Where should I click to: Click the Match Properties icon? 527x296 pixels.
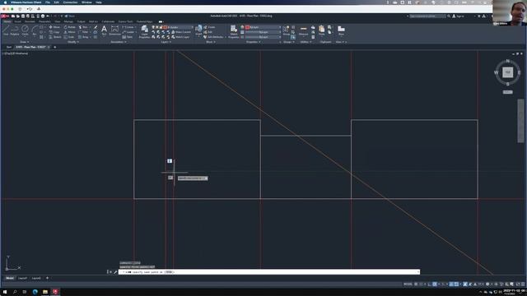234,31
